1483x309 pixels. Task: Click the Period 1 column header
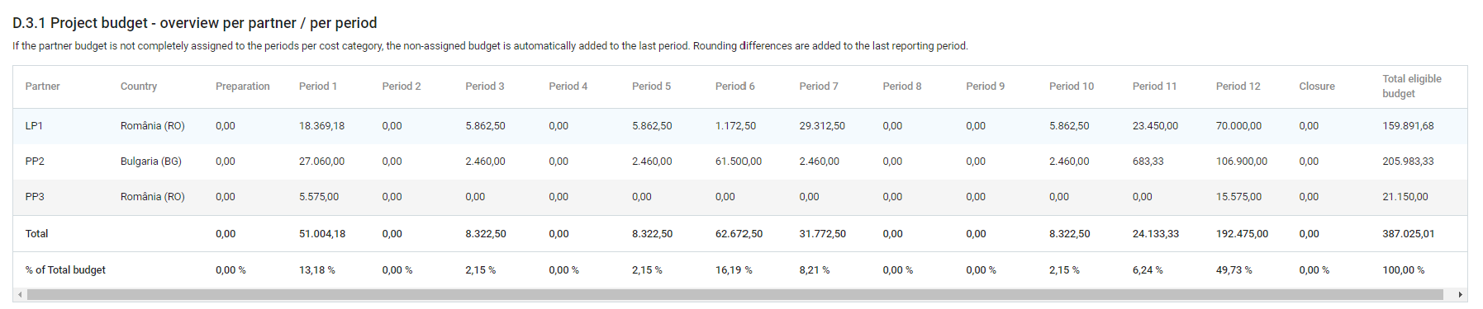tap(318, 87)
